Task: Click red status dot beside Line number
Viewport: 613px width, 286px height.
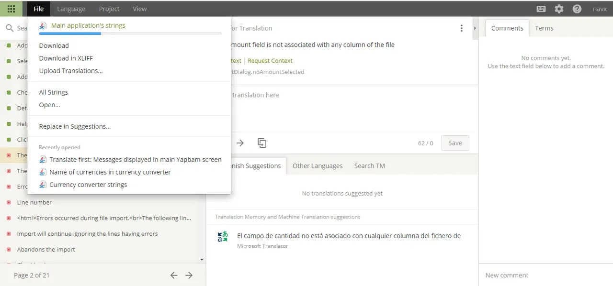Action: 9,202
